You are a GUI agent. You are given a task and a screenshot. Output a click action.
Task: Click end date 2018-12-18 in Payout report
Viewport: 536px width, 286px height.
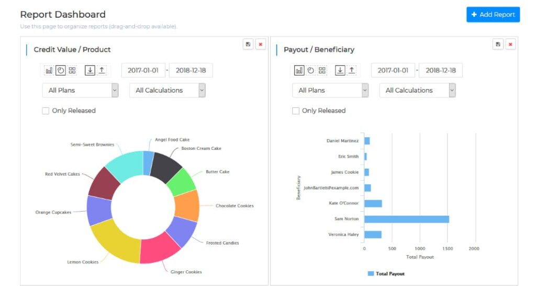[x=440, y=70]
